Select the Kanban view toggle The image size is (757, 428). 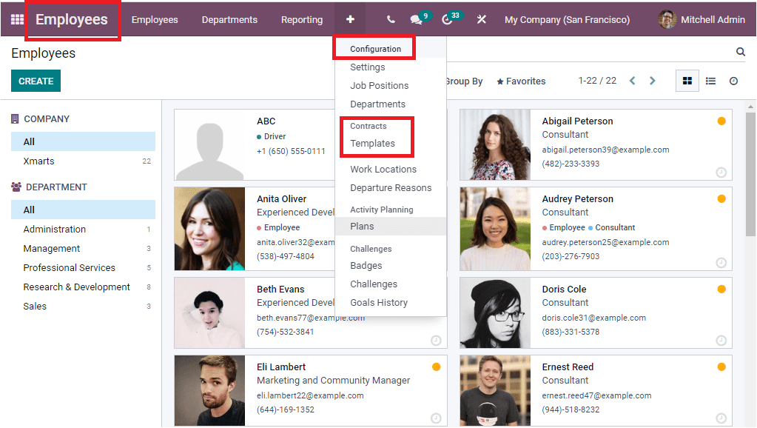pos(687,81)
